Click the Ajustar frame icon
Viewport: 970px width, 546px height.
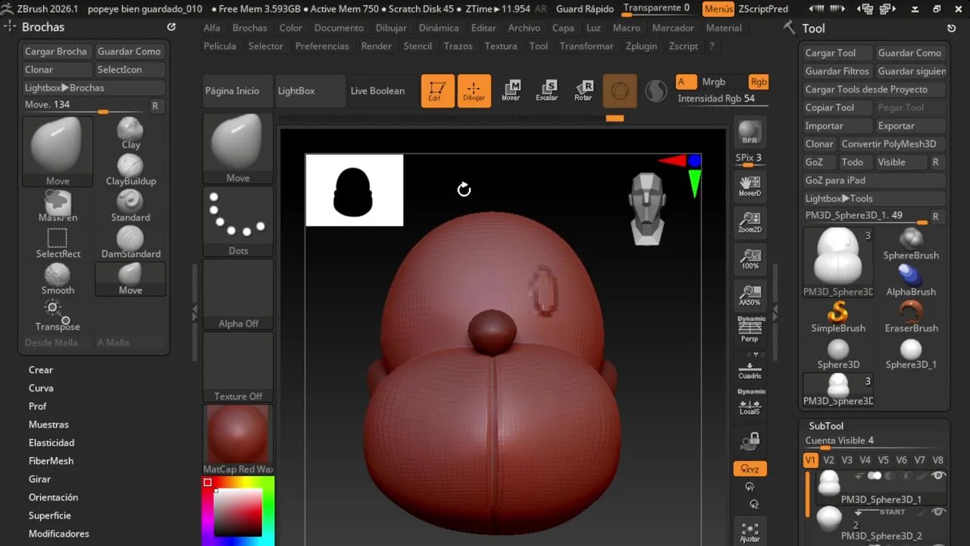click(750, 532)
